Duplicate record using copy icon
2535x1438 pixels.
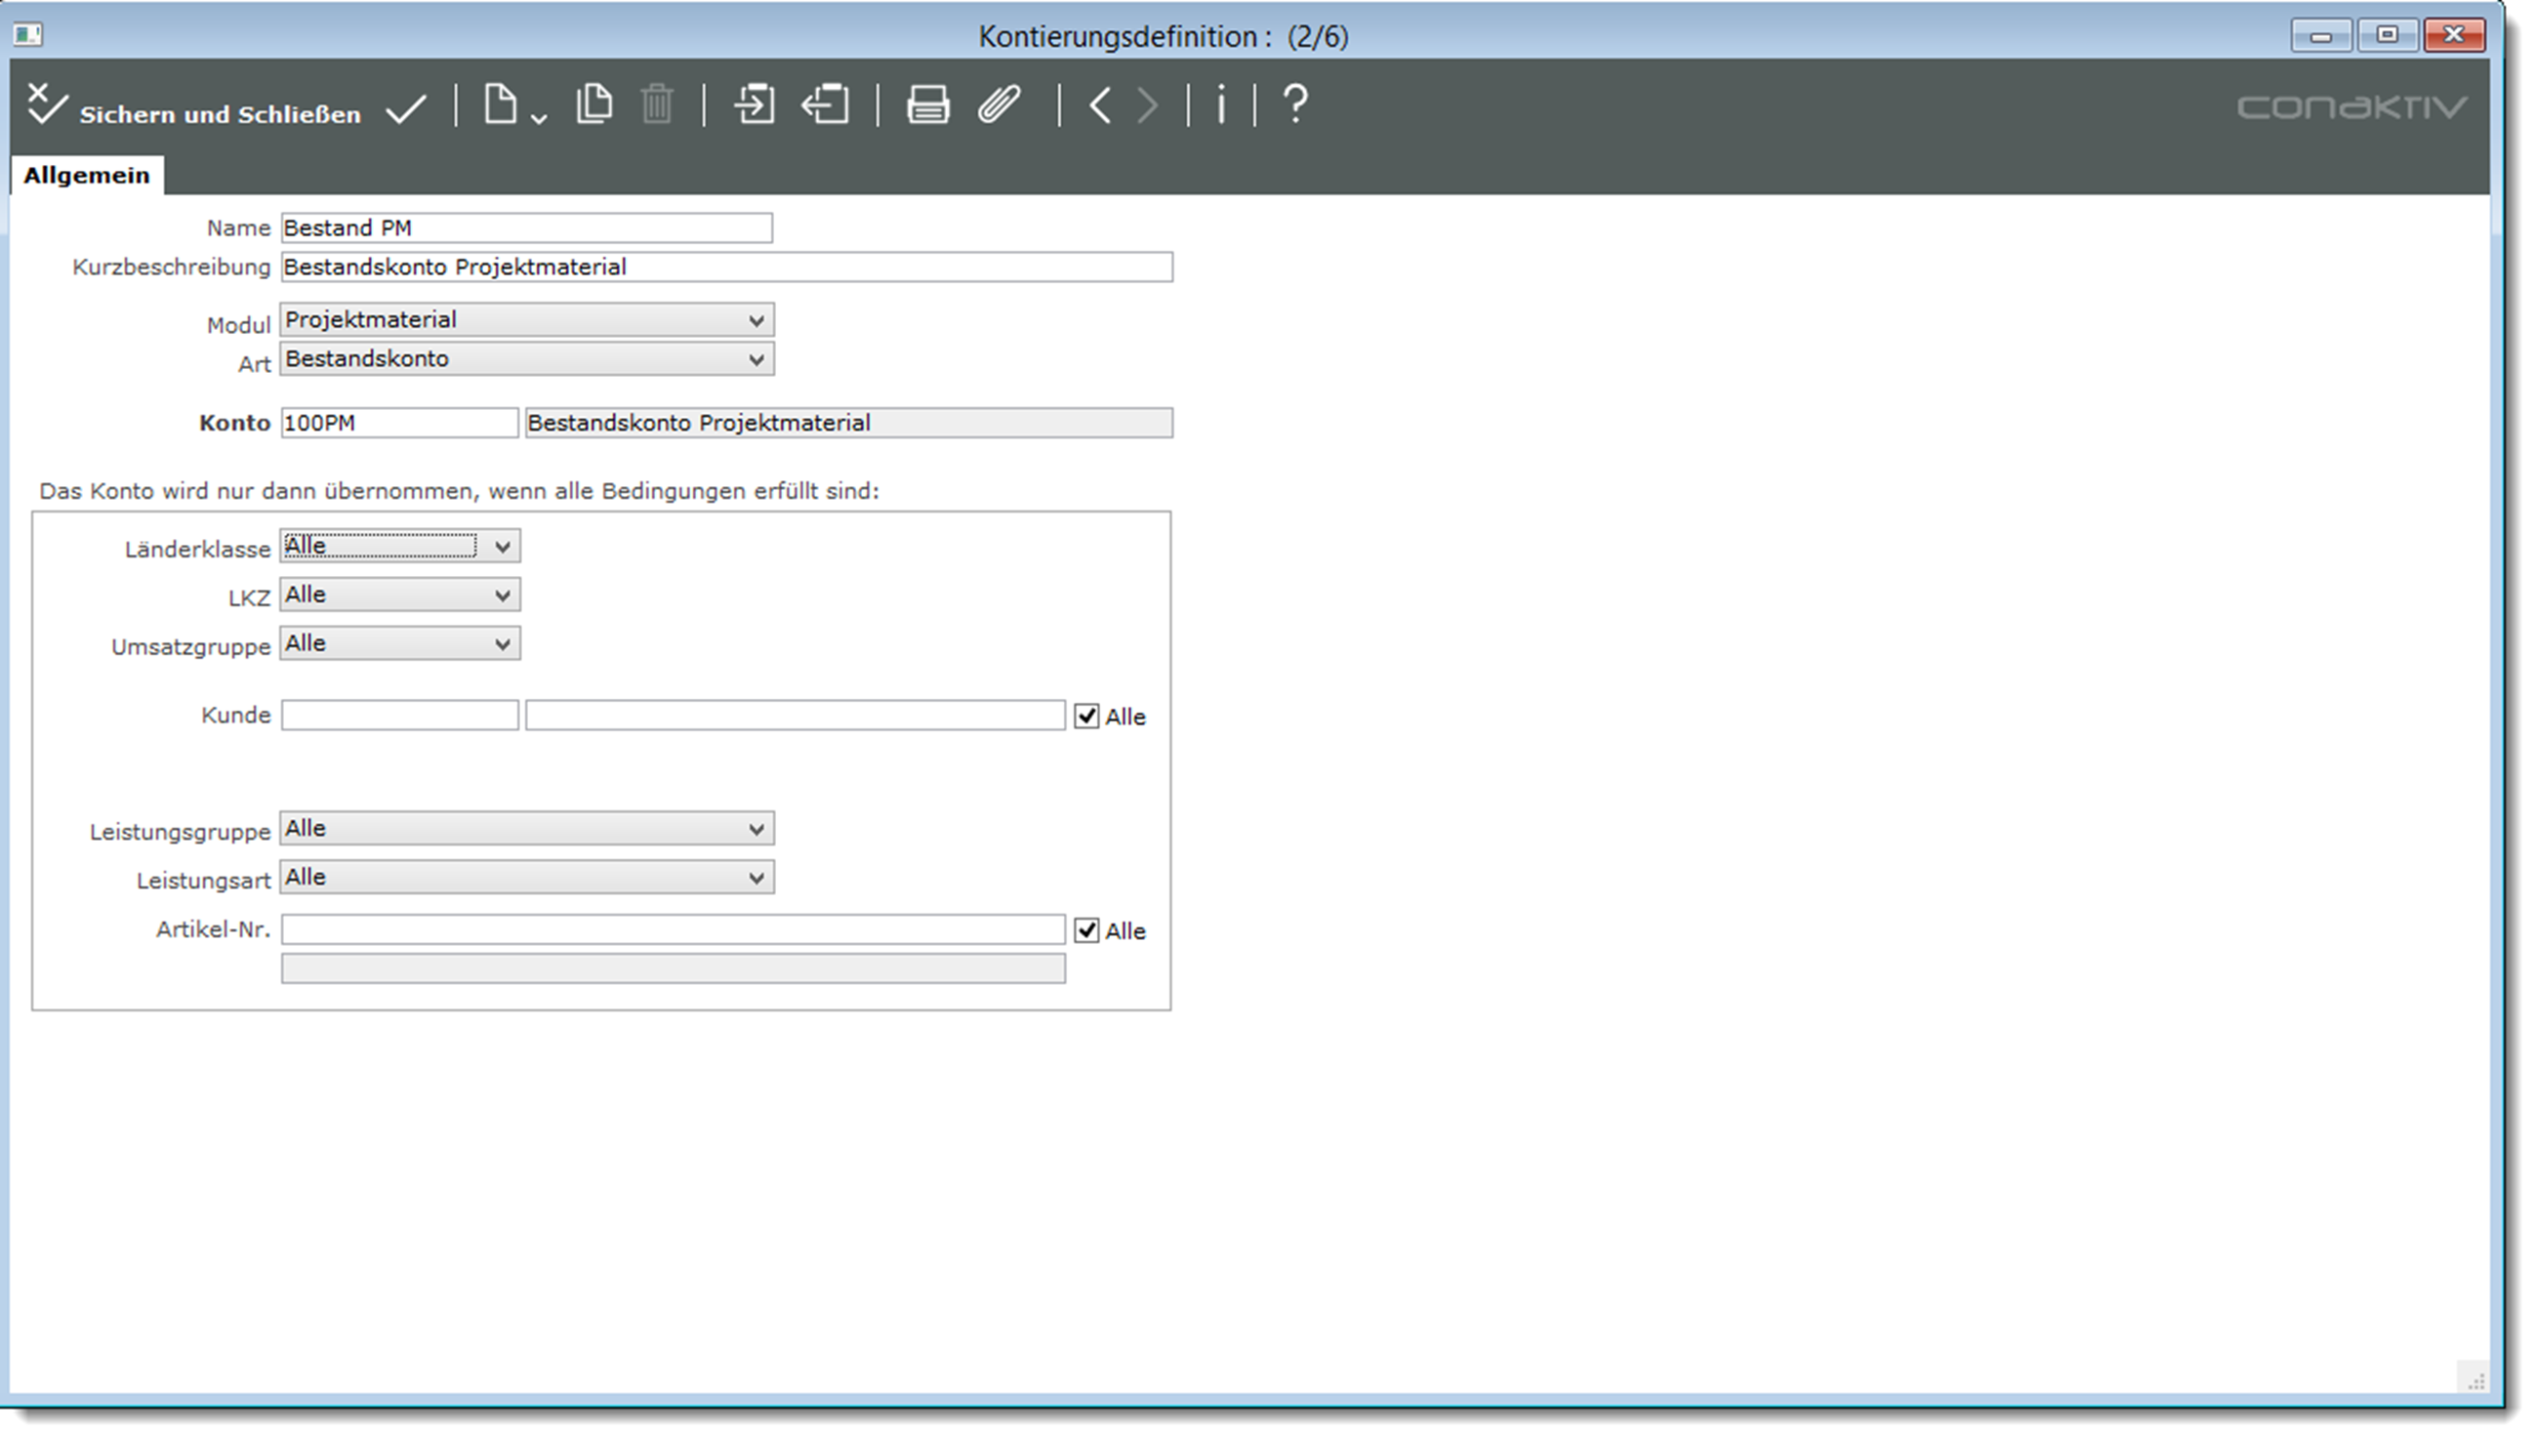tap(593, 104)
